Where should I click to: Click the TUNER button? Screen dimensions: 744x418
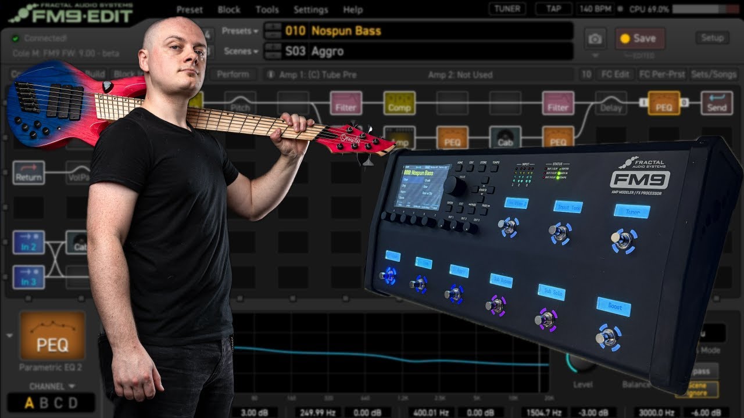(507, 9)
